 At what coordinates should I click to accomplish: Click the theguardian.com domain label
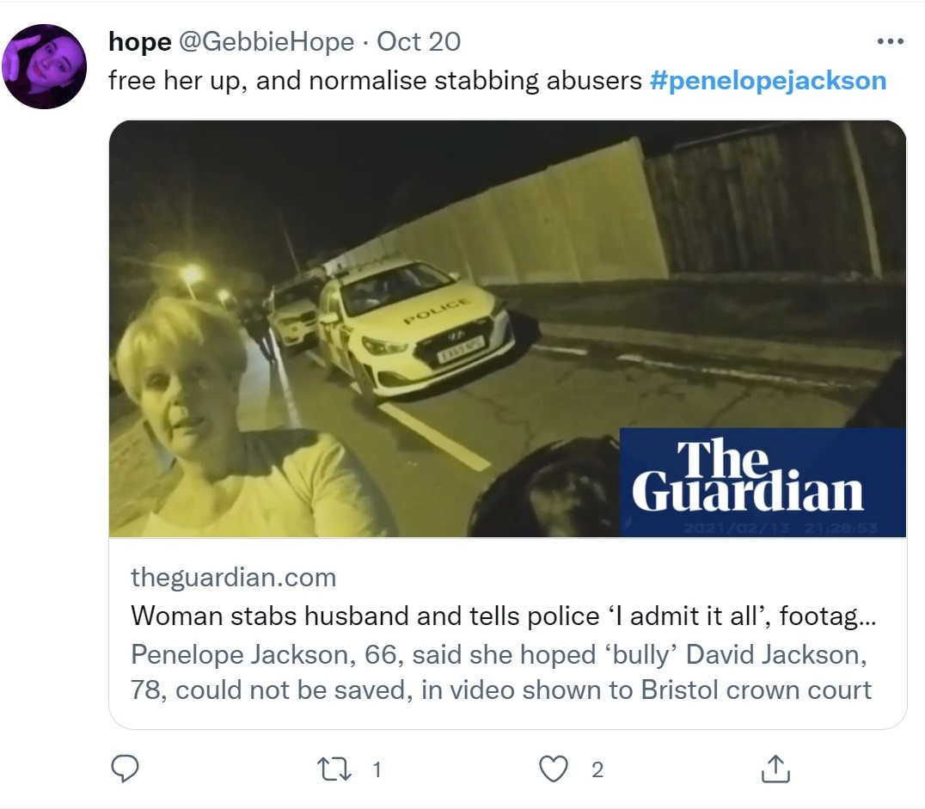tap(233, 577)
